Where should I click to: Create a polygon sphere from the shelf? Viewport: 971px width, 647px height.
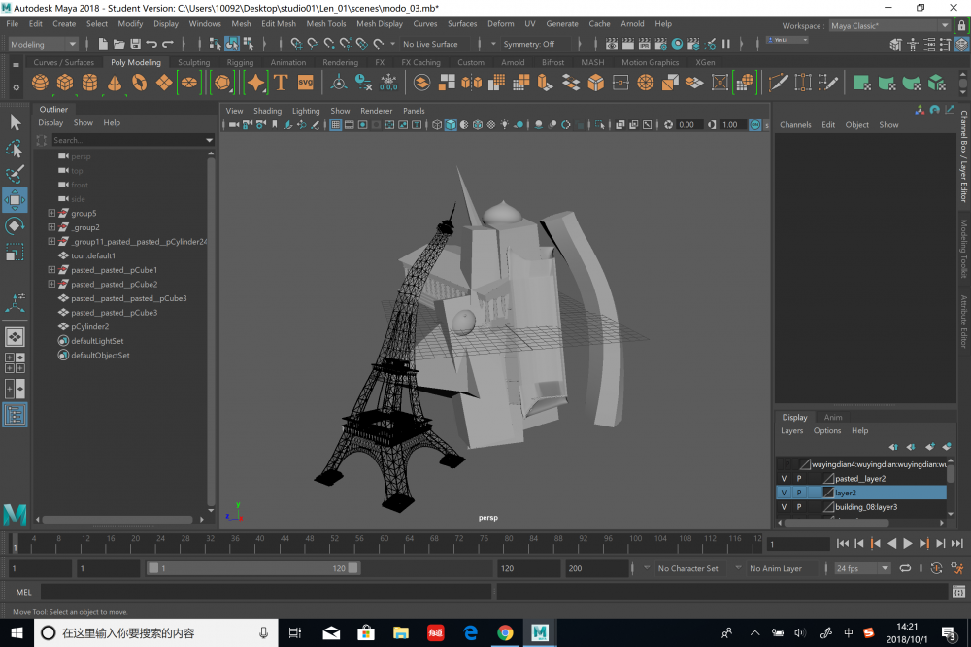coord(40,83)
